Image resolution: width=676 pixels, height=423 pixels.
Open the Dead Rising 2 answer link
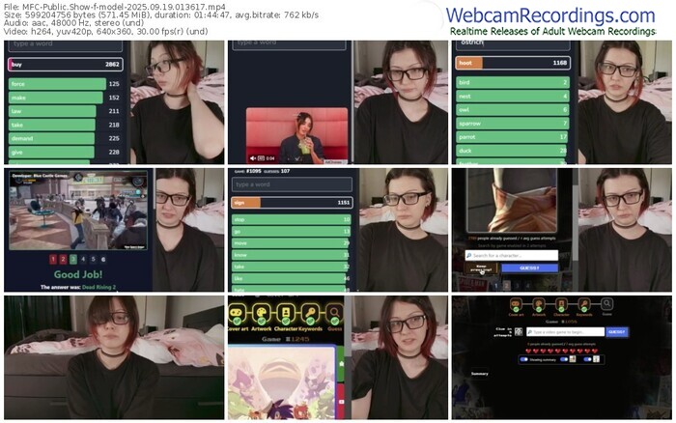point(99,287)
